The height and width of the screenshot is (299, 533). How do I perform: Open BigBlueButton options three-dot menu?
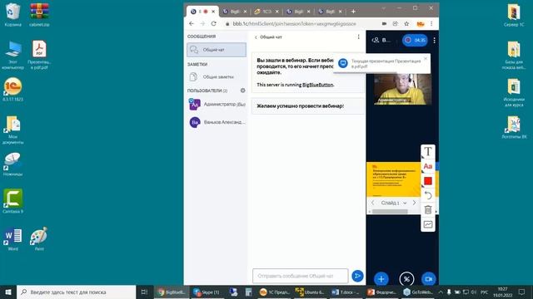[x=434, y=41]
